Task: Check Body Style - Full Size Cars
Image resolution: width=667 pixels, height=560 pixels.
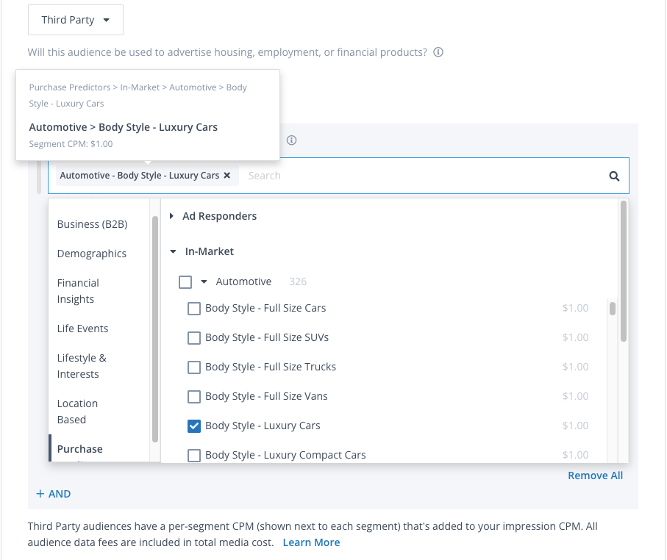Action: 194,309
